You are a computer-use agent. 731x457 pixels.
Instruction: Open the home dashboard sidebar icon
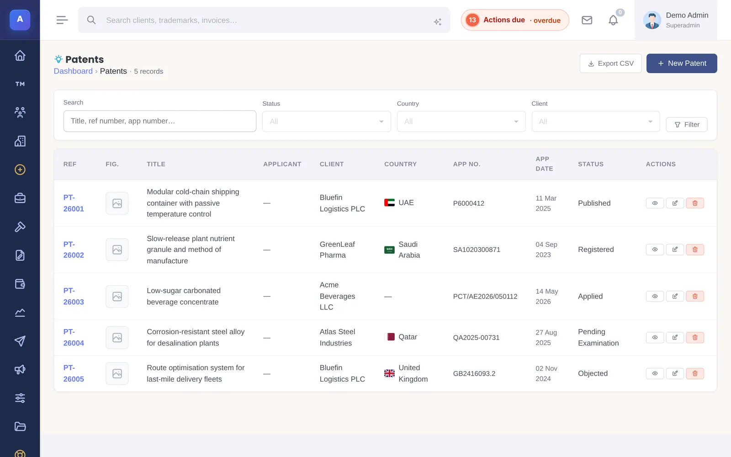coord(20,55)
